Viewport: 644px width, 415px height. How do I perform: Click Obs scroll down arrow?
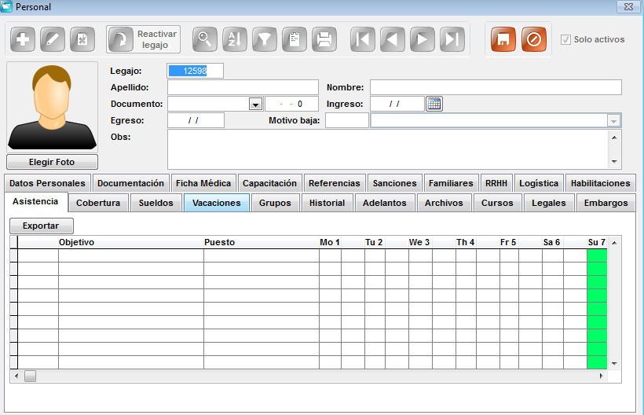(x=614, y=161)
